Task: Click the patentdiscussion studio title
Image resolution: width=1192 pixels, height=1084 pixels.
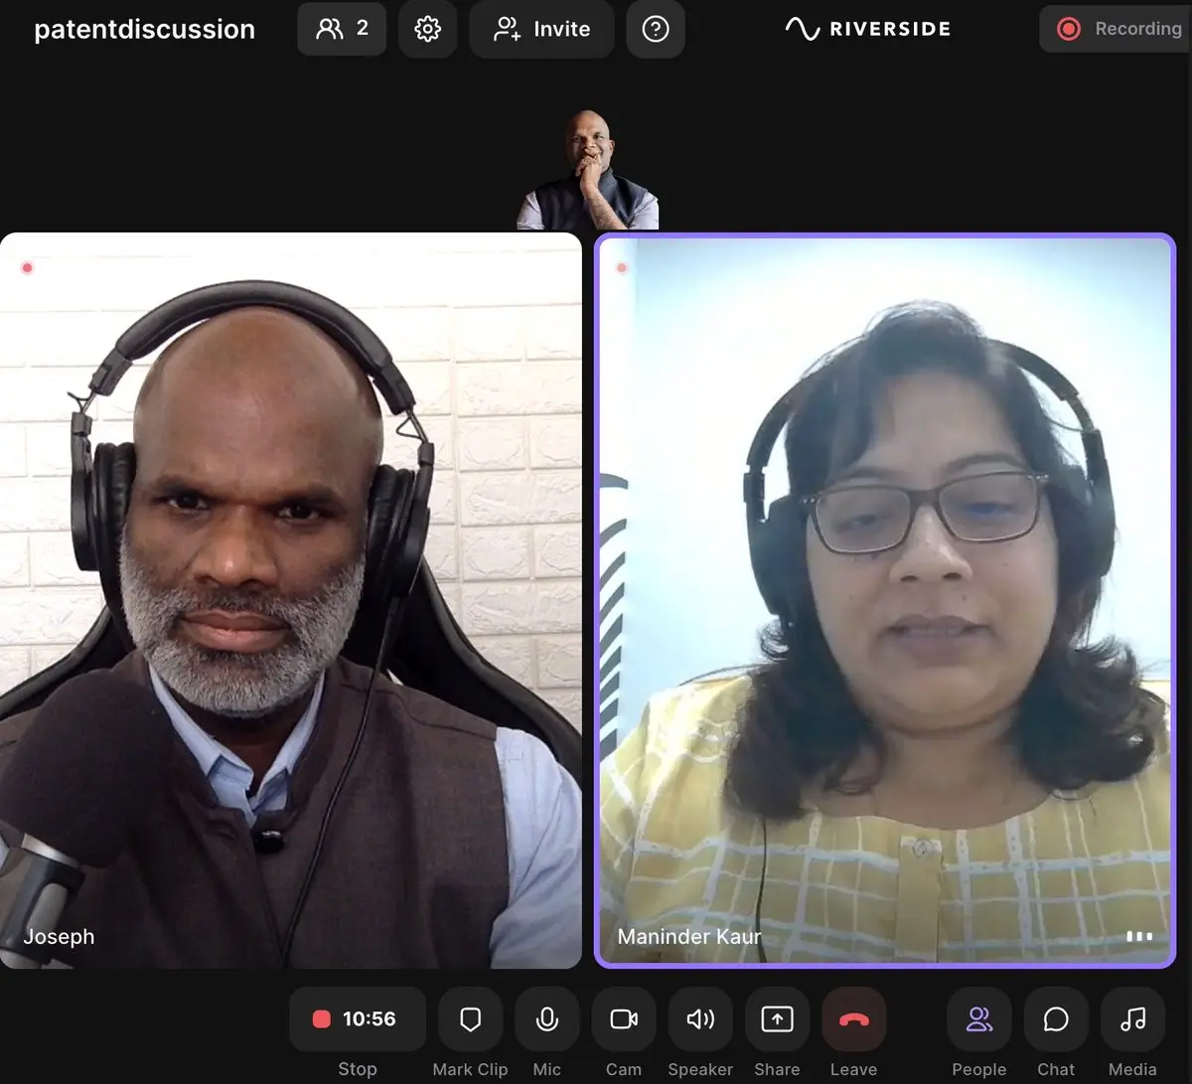Action: point(145,30)
